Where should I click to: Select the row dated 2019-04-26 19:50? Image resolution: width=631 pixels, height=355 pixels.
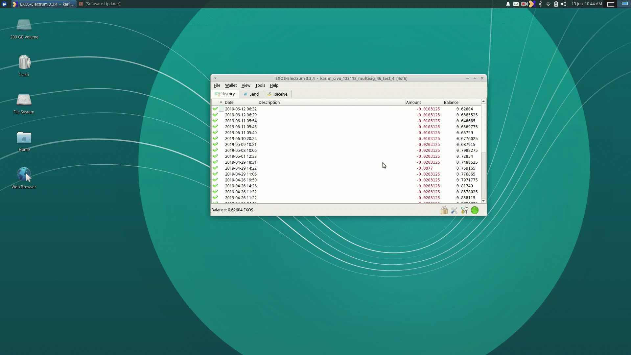(x=346, y=180)
